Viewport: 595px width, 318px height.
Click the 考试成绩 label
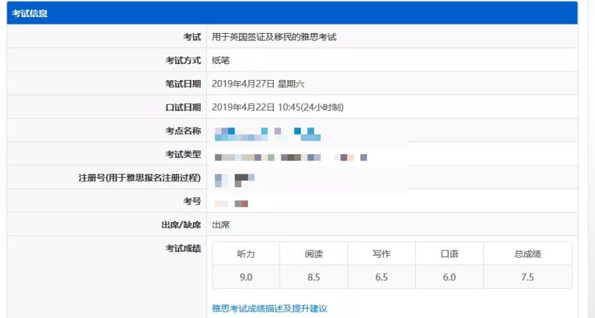pyautogui.click(x=183, y=248)
